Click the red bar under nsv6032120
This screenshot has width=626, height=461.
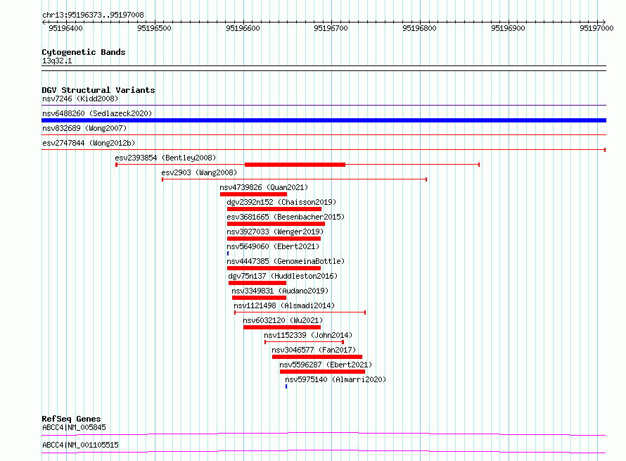coord(282,327)
